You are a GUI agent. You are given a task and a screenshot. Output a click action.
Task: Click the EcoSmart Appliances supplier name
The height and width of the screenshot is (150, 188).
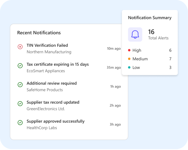pyautogui.click(x=46, y=71)
